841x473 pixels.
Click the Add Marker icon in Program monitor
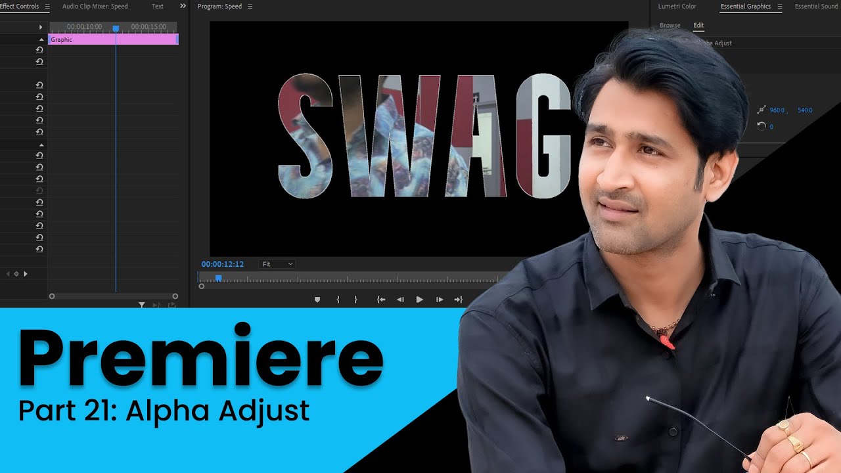click(317, 300)
